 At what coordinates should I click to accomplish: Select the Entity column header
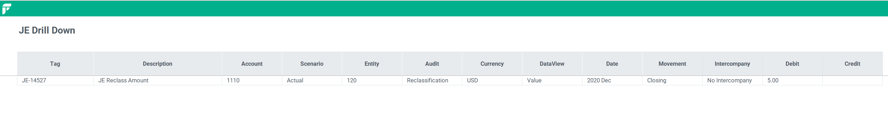click(x=371, y=64)
